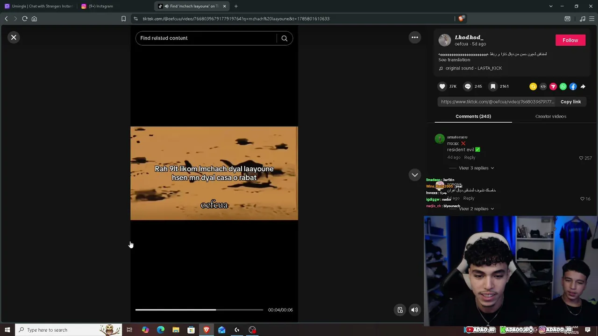Open Microsoft Edge from the taskbar

tap(161, 330)
